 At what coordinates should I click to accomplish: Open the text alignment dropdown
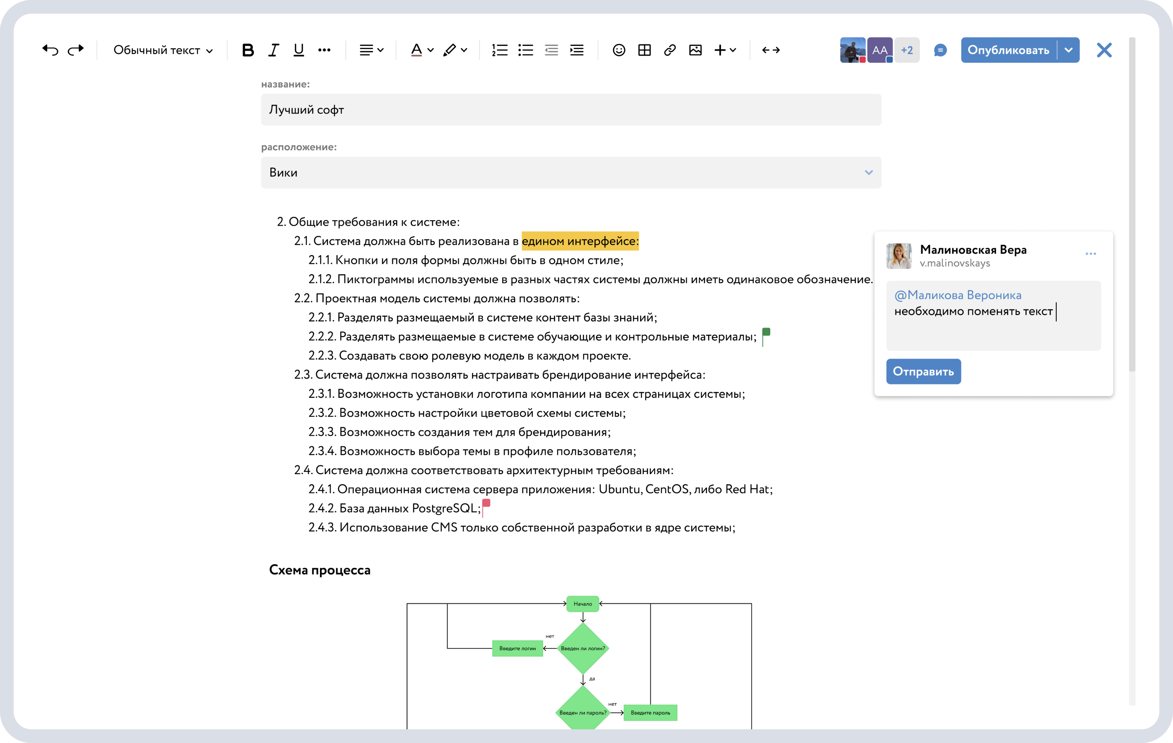click(x=371, y=50)
